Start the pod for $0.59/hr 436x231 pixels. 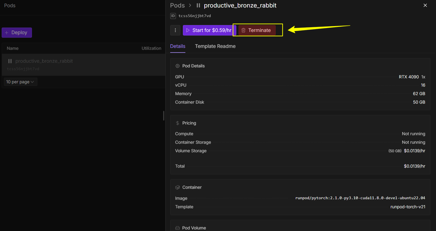tap(209, 30)
